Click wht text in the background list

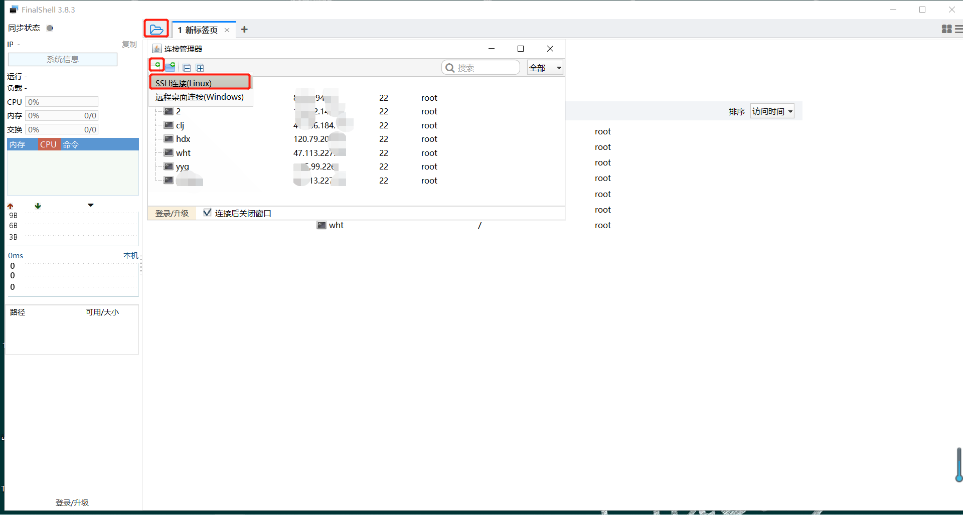[x=336, y=225]
